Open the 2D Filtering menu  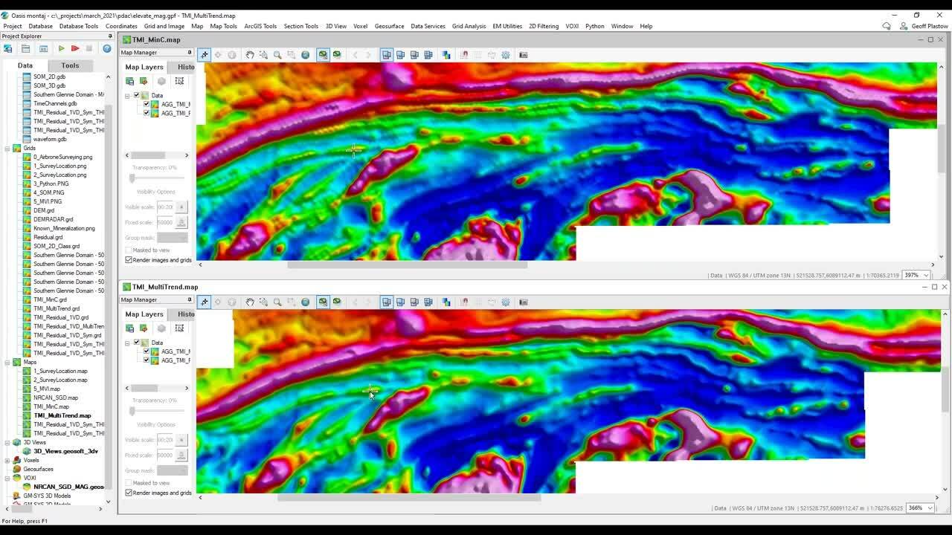[544, 26]
